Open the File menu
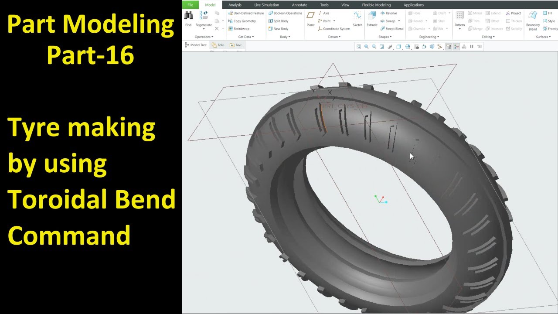558x314 pixels. (190, 5)
